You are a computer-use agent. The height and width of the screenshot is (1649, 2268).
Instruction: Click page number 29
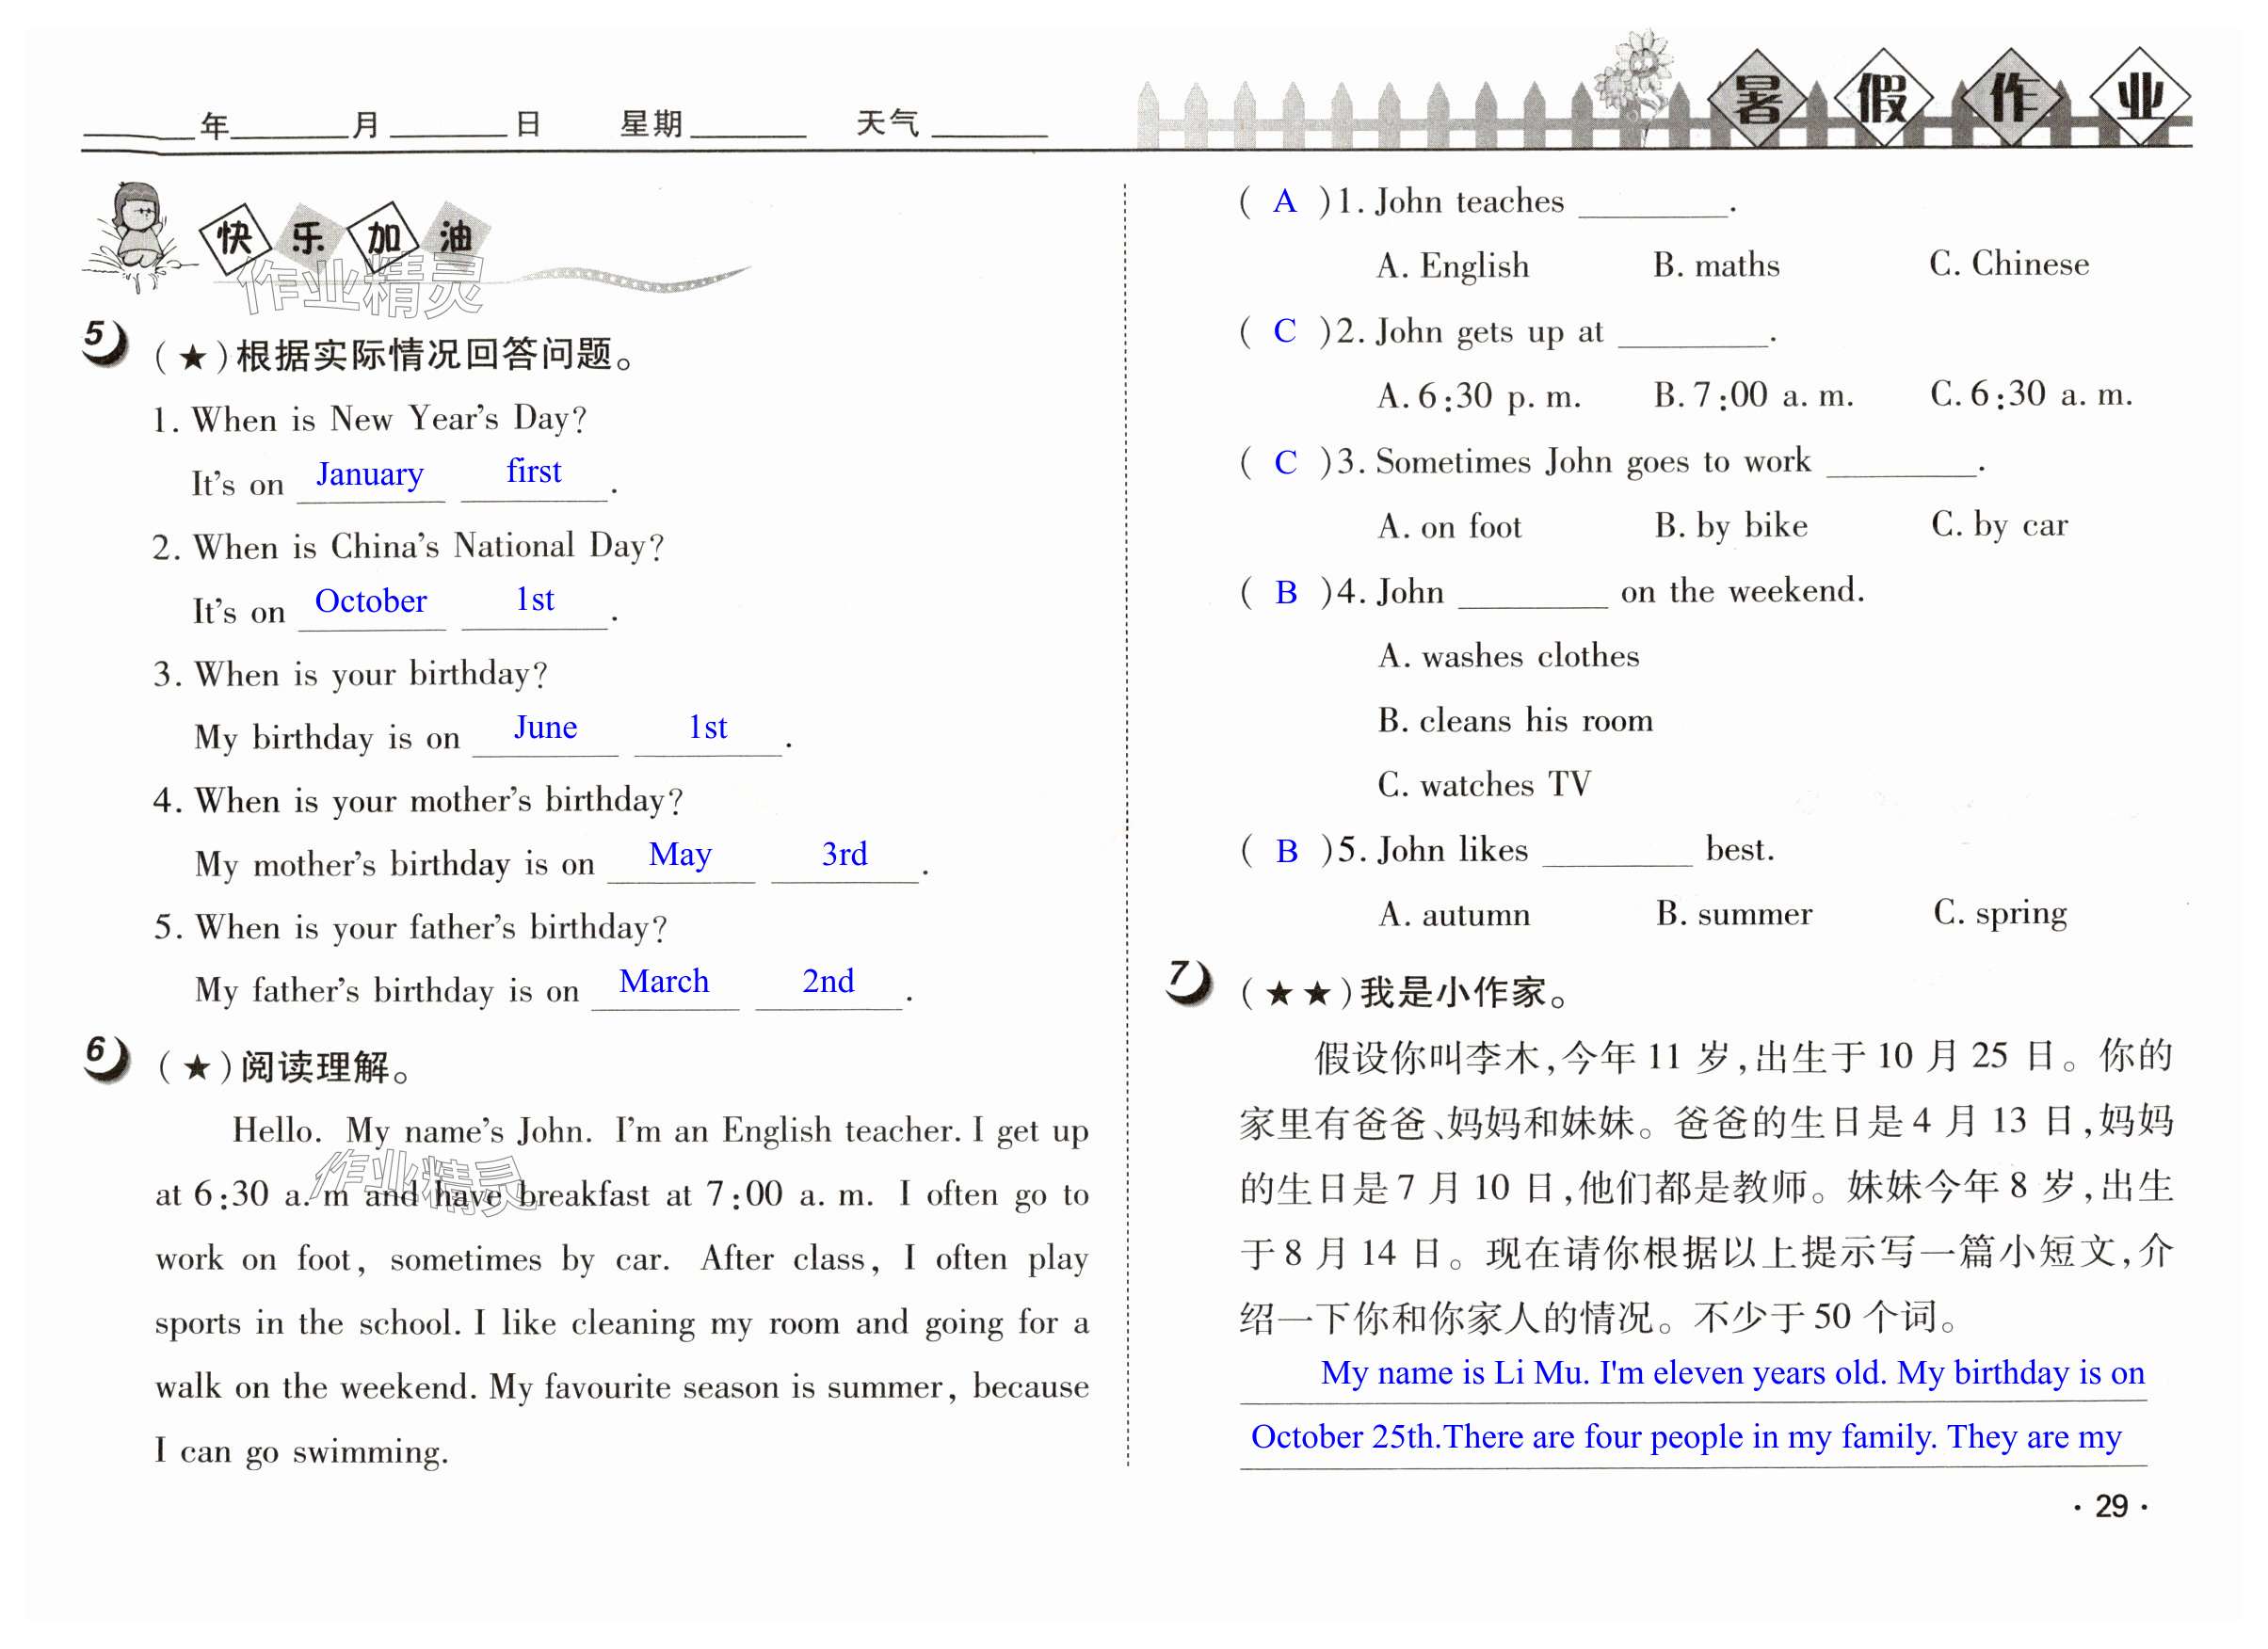pyautogui.click(x=2110, y=1506)
